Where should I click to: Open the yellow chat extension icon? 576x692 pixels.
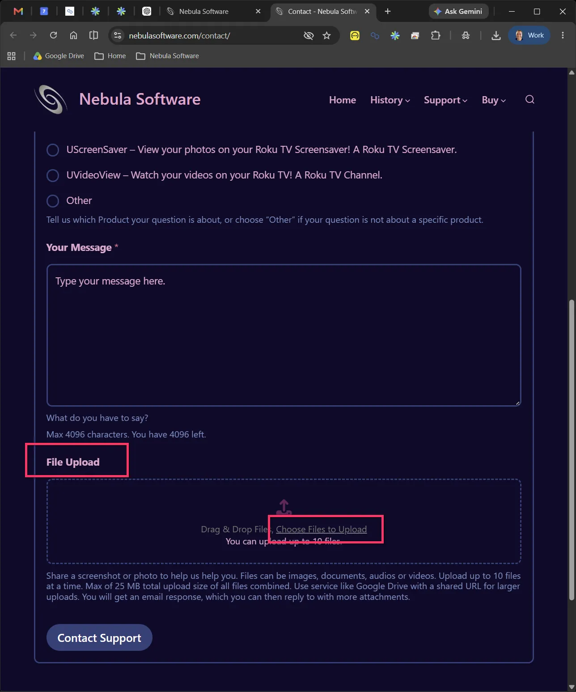tap(355, 35)
